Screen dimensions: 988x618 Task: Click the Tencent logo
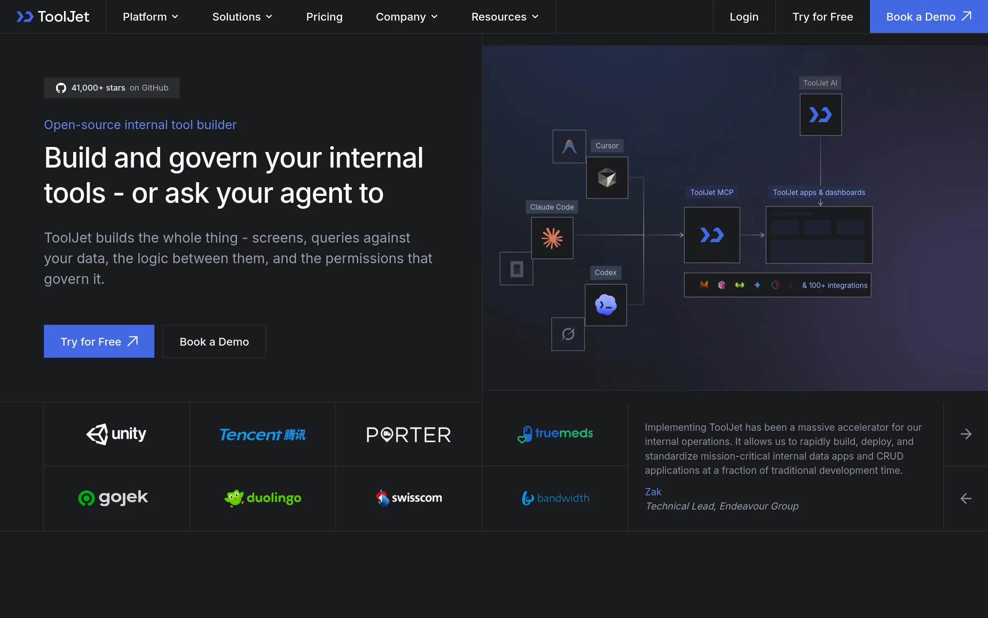(x=263, y=434)
